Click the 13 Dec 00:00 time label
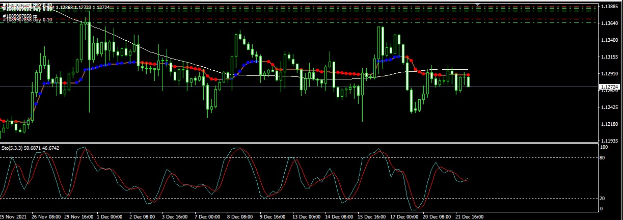623x220 pixels. [306, 216]
